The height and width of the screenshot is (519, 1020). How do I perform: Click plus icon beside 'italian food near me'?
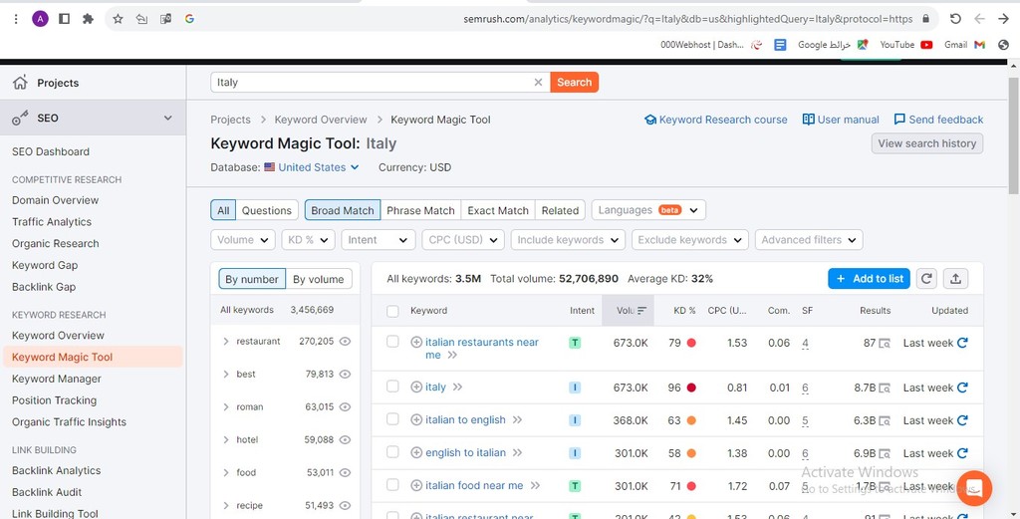coord(416,485)
